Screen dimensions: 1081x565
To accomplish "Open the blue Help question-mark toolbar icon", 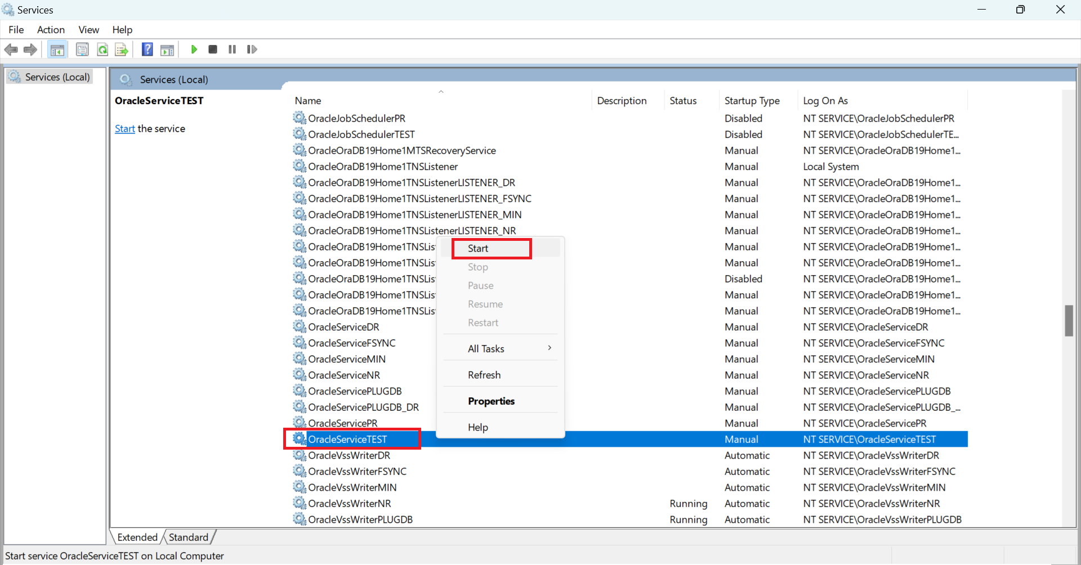I will point(147,50).
